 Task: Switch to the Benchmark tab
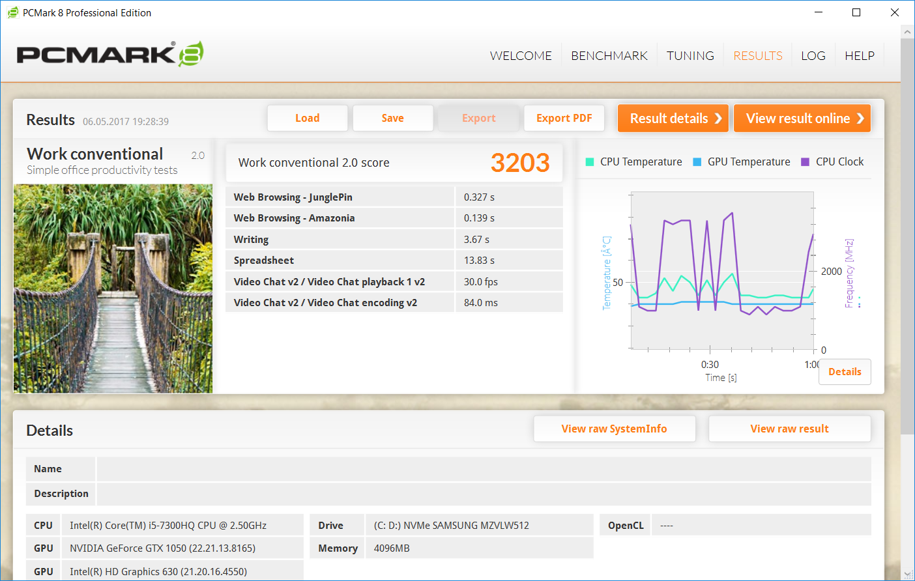609,56
